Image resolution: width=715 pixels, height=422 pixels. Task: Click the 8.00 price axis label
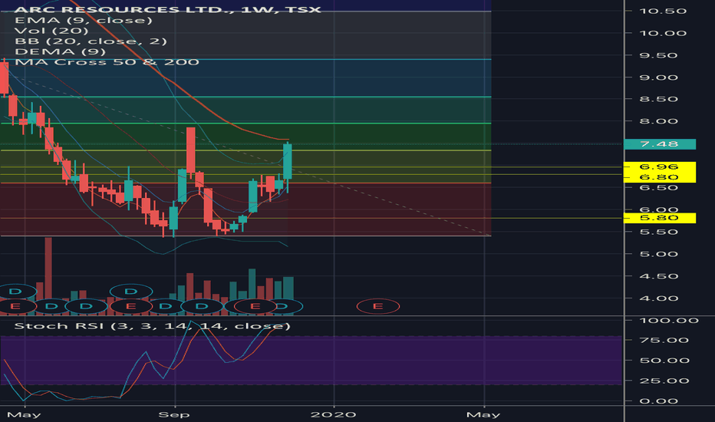(658, 121)
